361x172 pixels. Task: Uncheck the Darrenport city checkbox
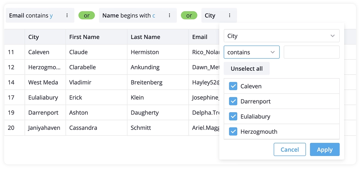click(x=233, y=101)
